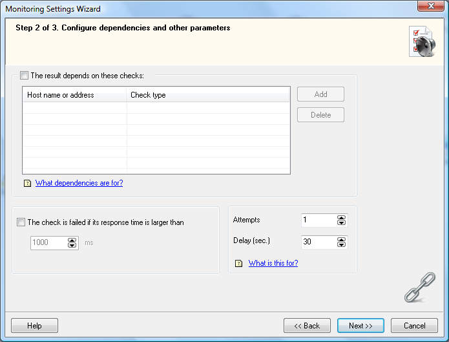Viewport: 449px width, 342px height.
Task: Click the 'ms' unit label
Action: pos(89,243)
